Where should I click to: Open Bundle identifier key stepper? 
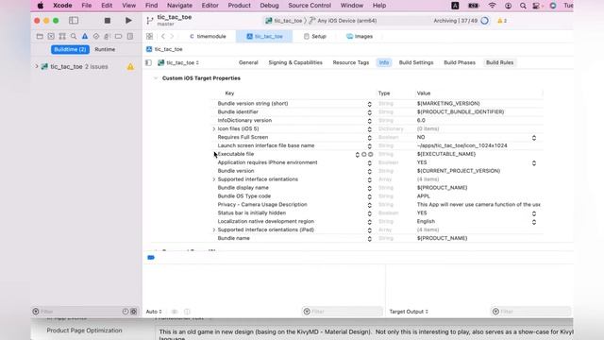tap(369, 112)
